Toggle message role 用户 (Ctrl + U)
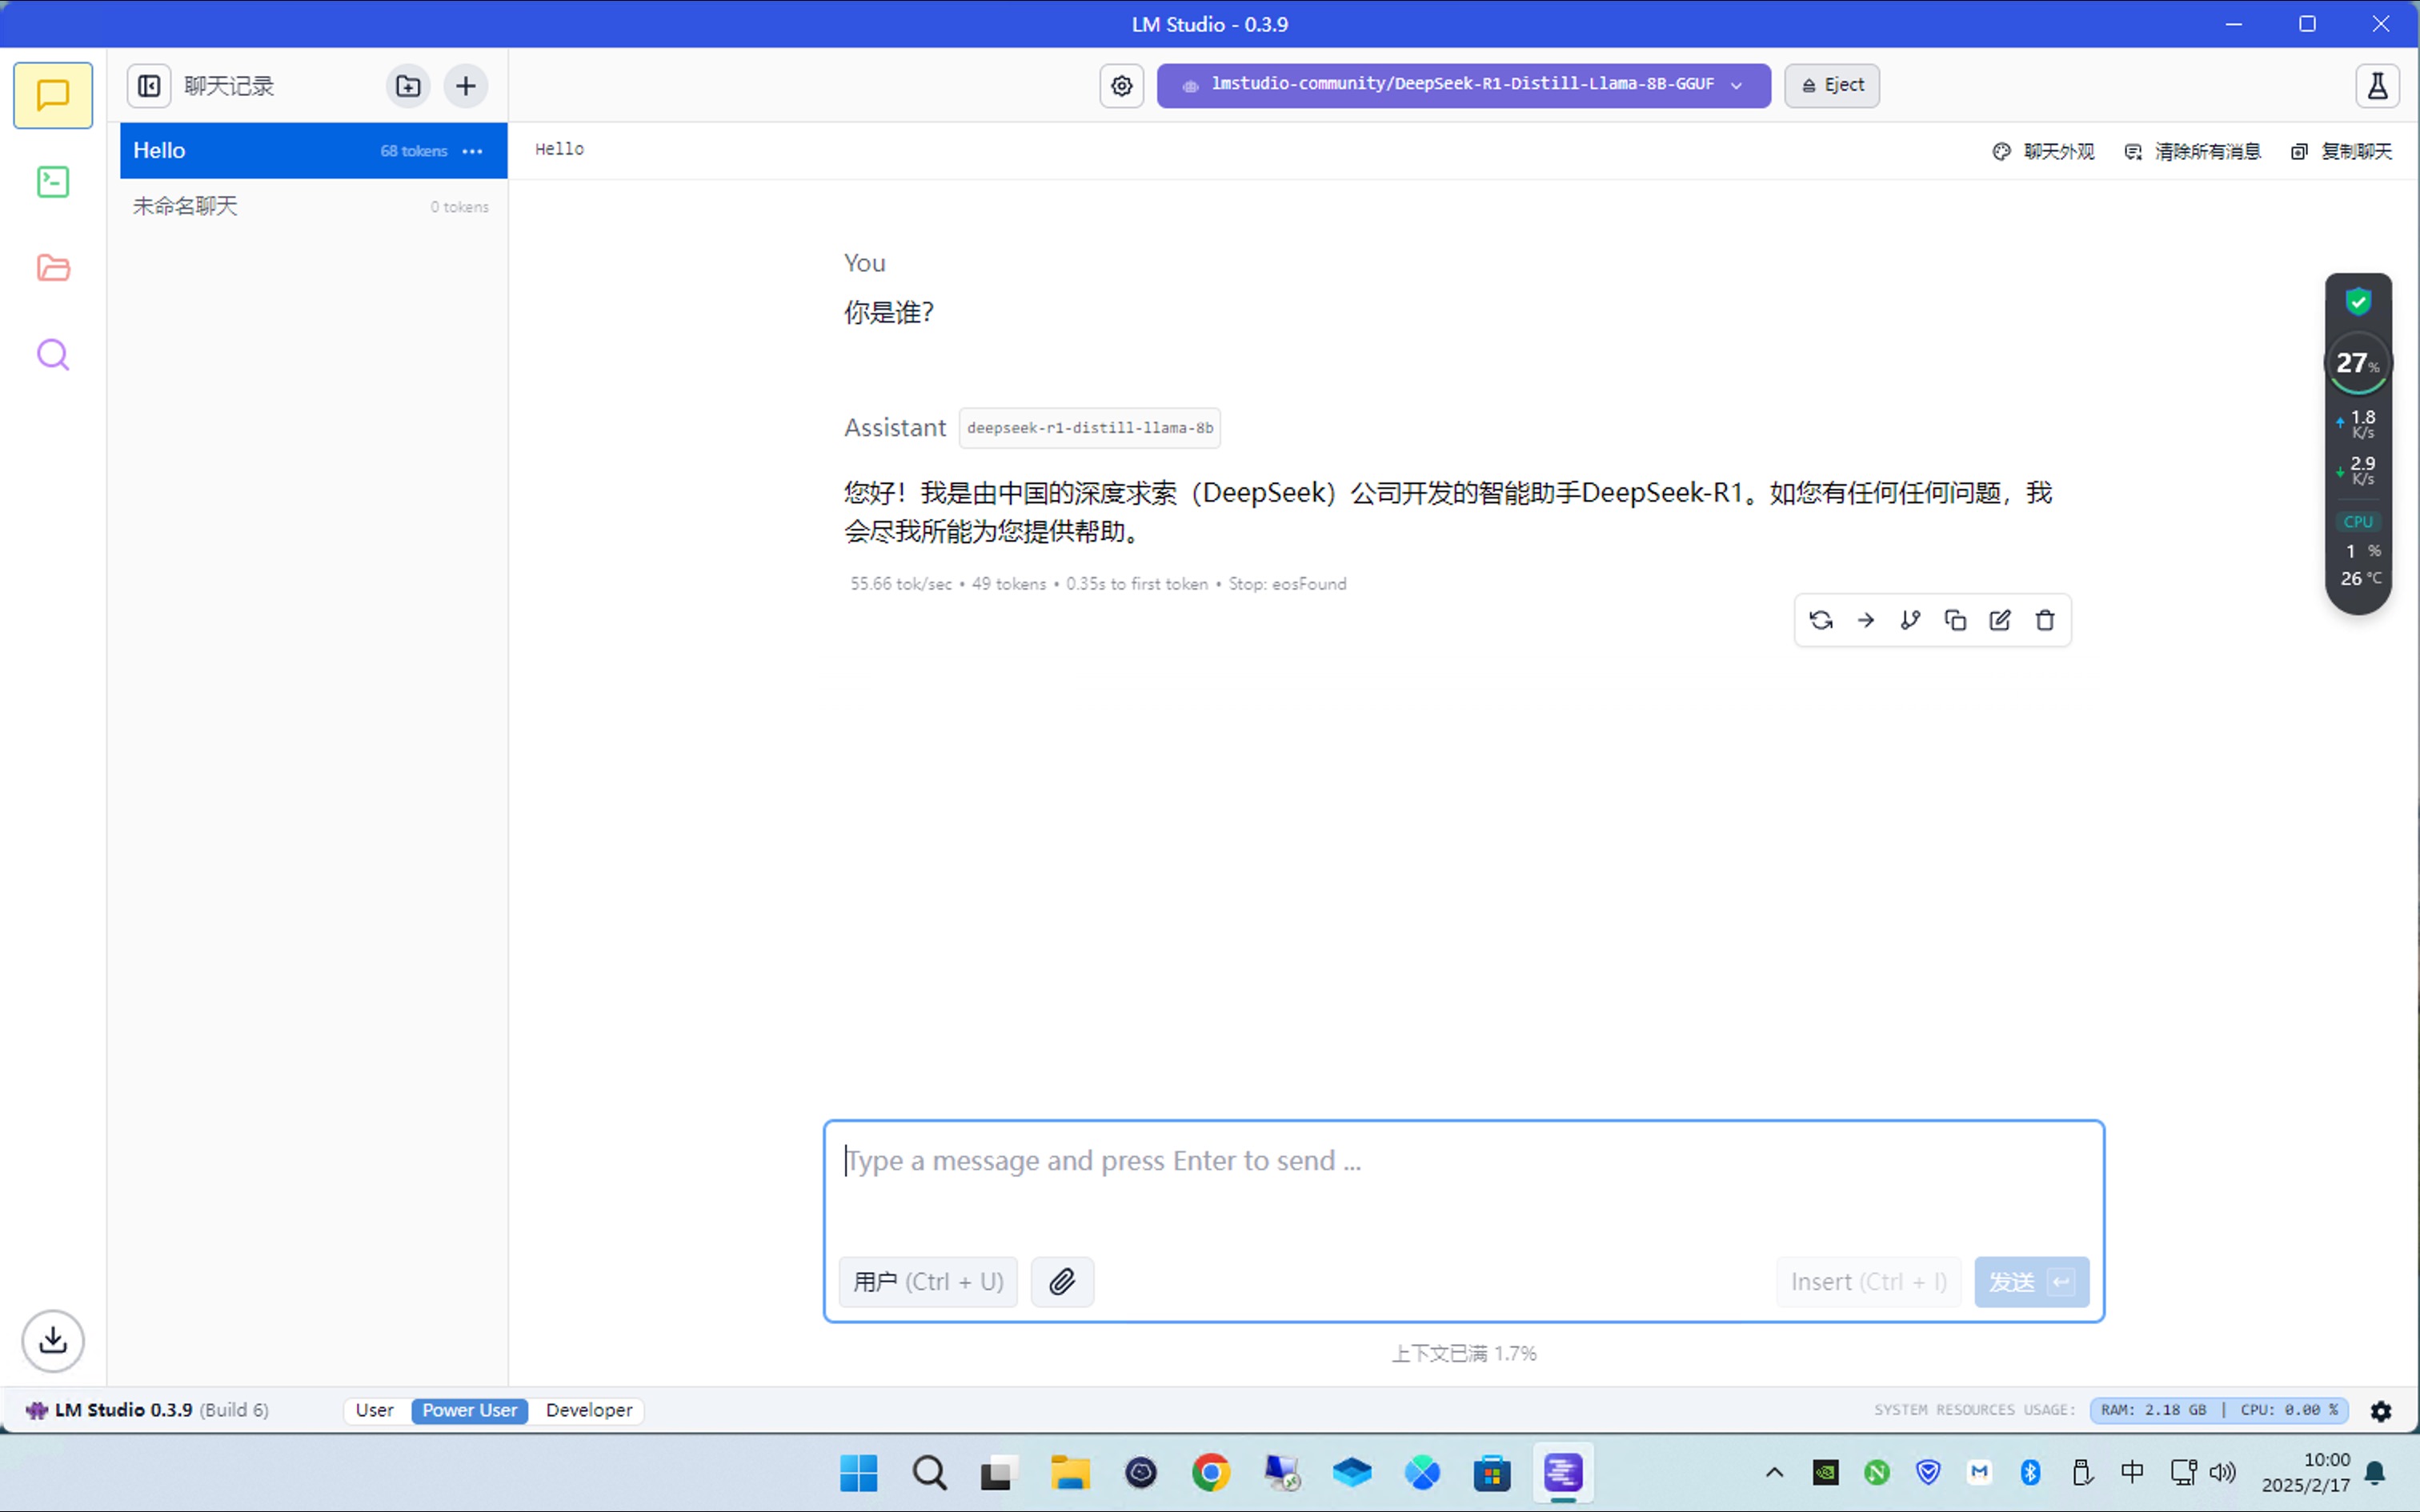The width and height of the screenshot is (2420, 1512). point(928,1281)
